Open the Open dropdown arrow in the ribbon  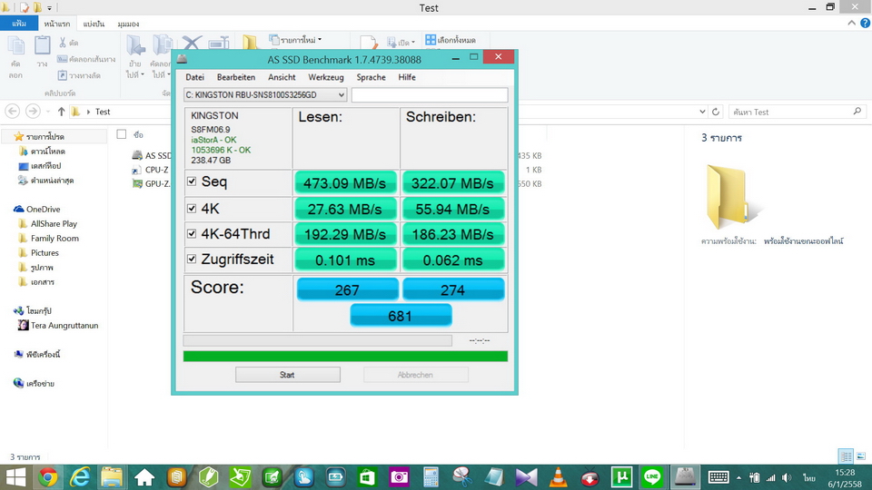pos(413,43)
